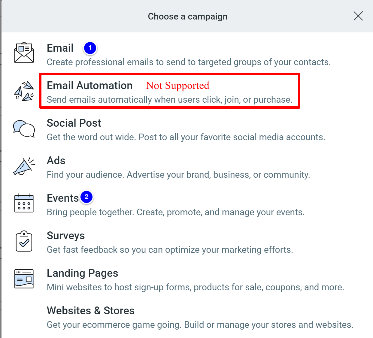Click 'Create professional emails to send' description

coord(189,62)
